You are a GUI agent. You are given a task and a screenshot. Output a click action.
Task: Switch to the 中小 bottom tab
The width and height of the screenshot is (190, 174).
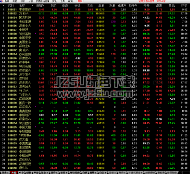[x=21, y=173]
